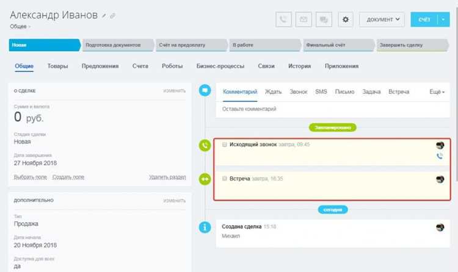Click the blue comment bubble timeline icon
Viewport: 458px width, 272px height.
pos(205,90)
